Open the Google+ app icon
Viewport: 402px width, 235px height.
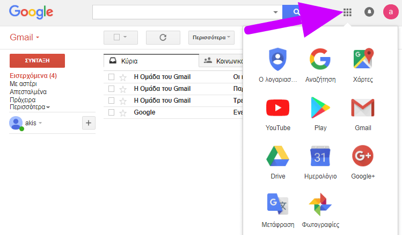(x=363, y=155)
